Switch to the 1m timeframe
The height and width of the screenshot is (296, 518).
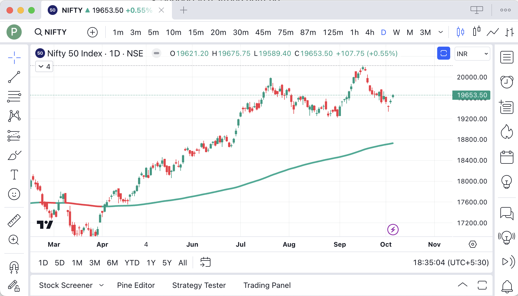pyautogui.click(x=118, y=32)
